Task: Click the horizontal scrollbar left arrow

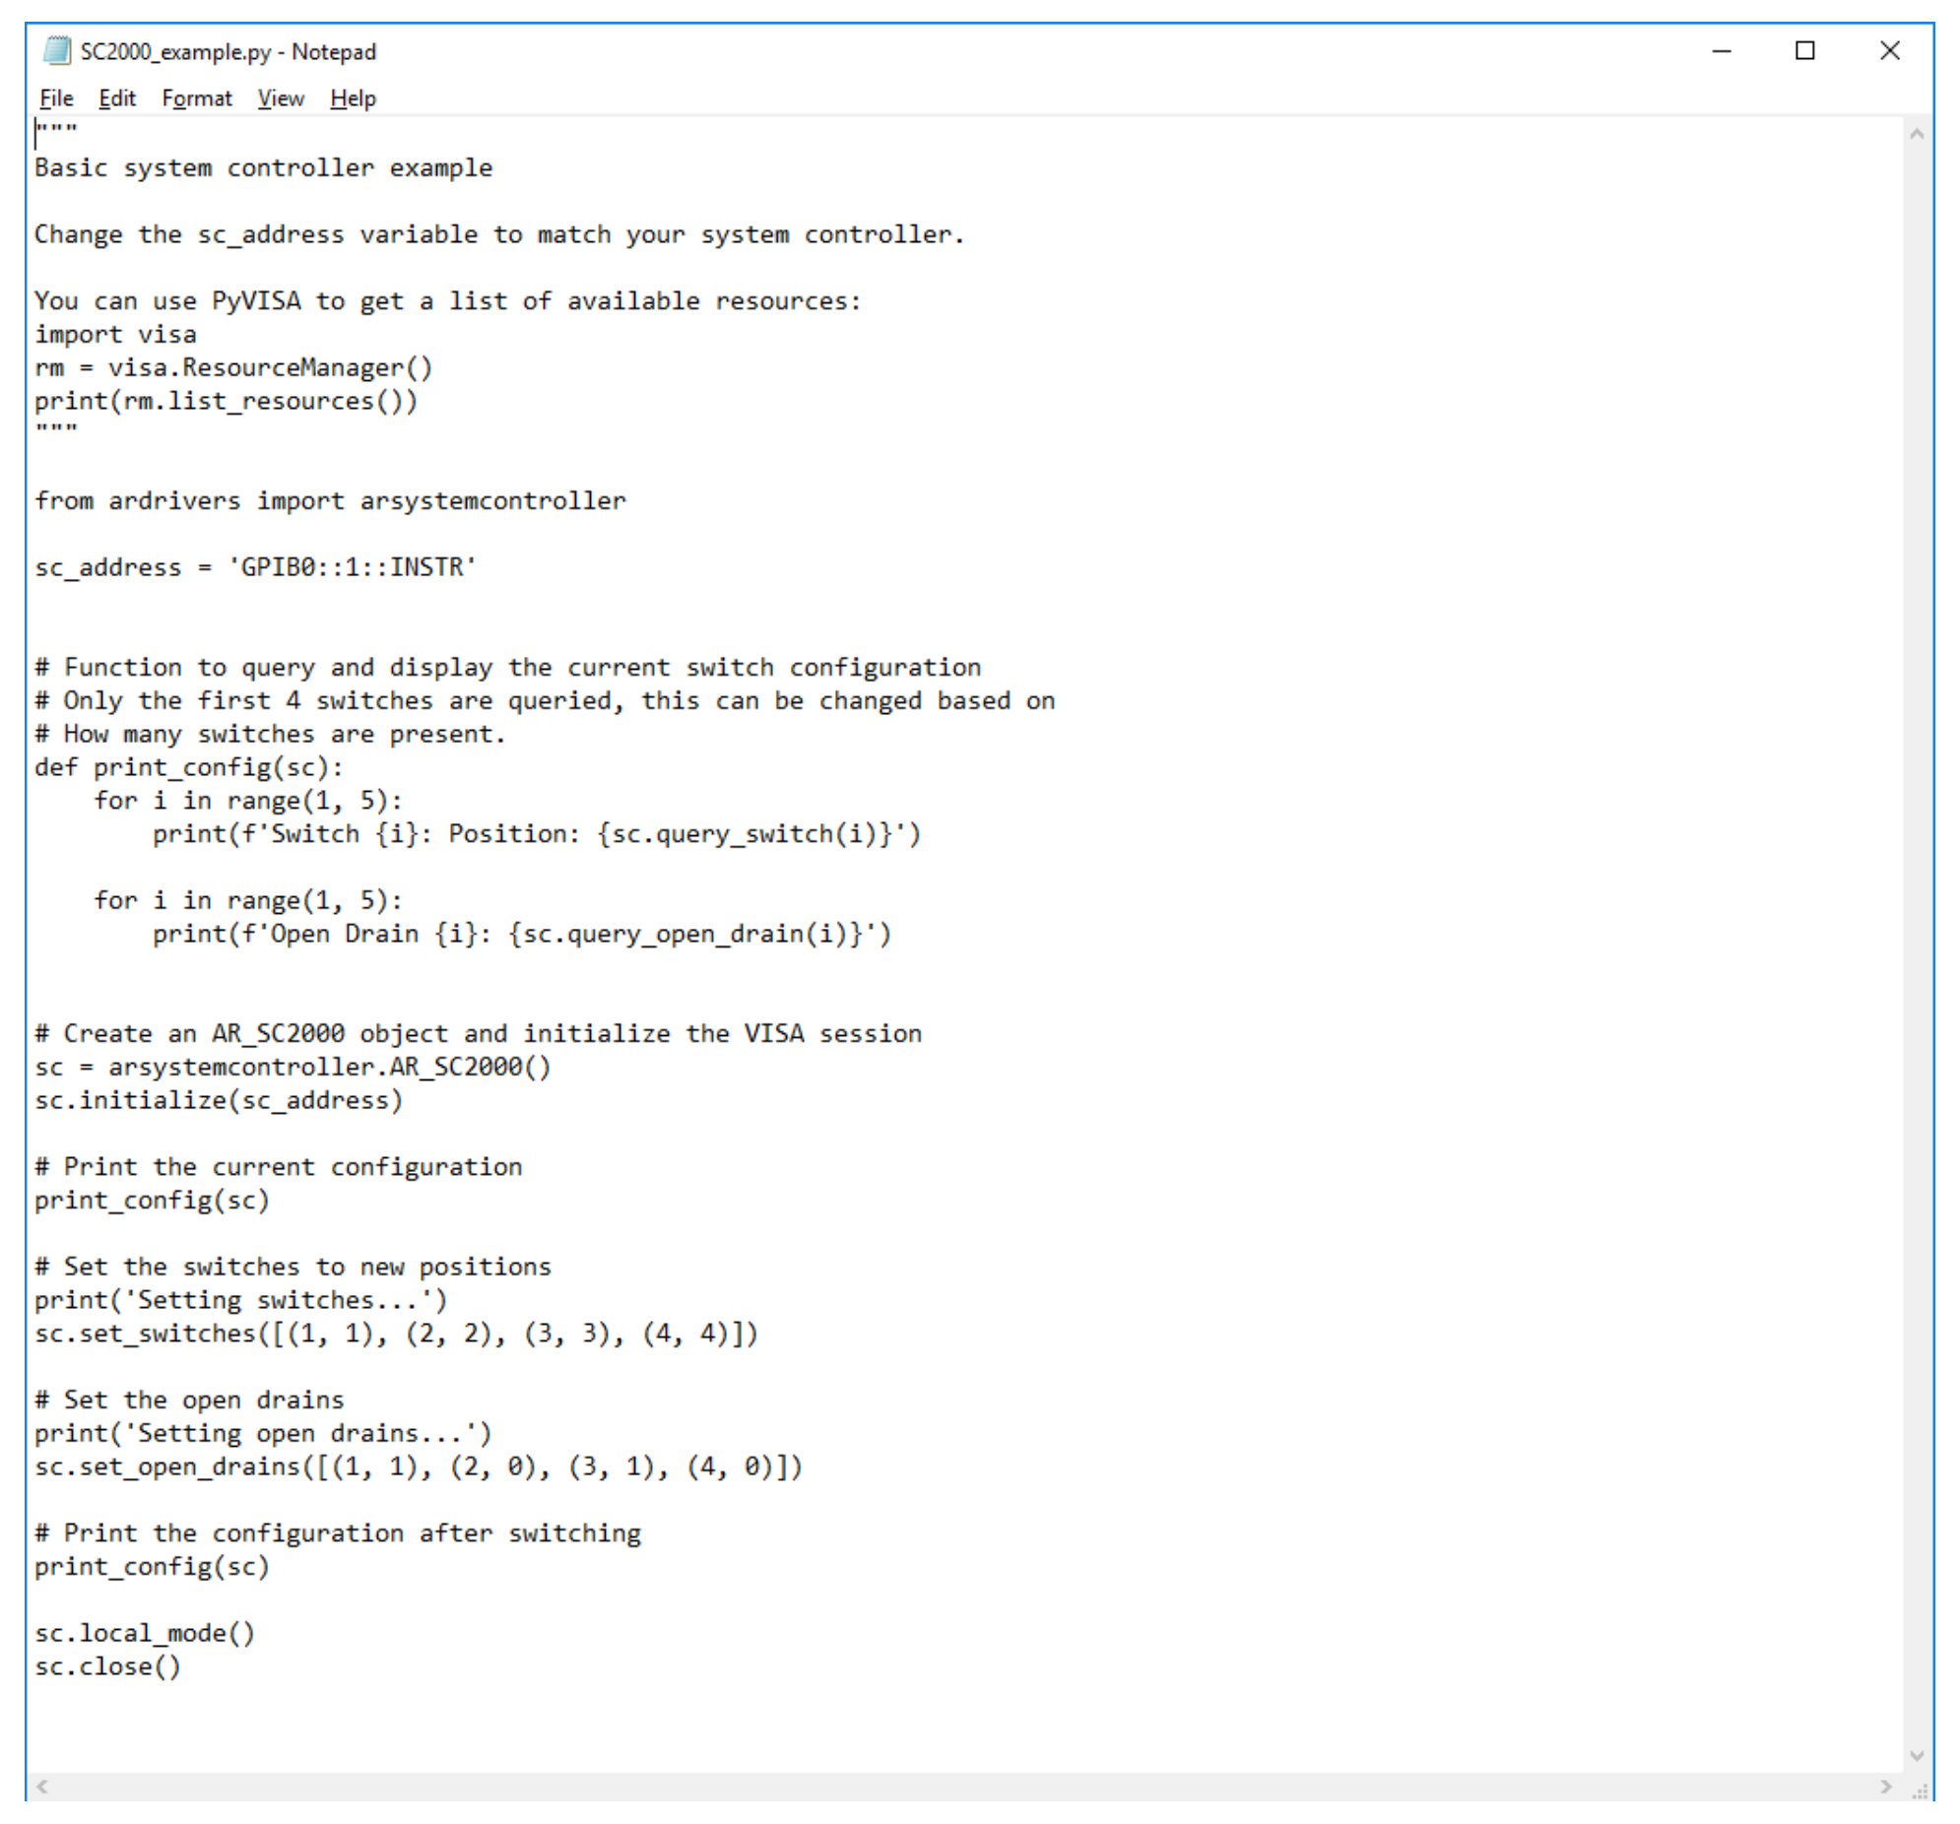Action: pyautogui.click(x=41, y=1786)
